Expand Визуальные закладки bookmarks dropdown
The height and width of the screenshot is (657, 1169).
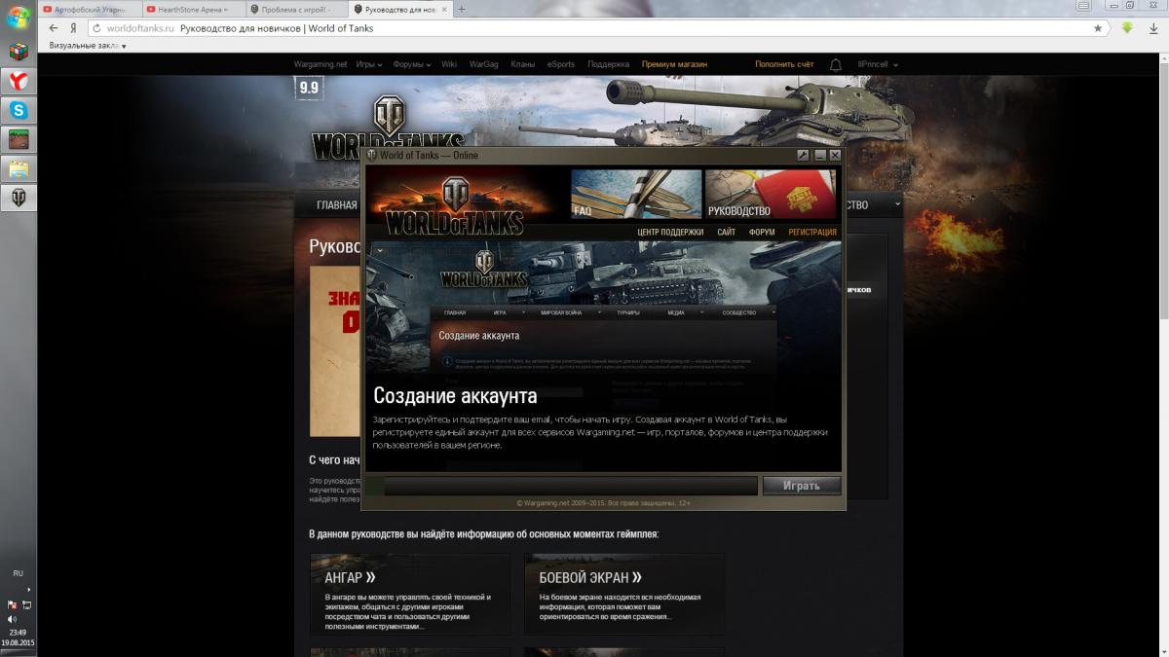click(x=88, y=46)
